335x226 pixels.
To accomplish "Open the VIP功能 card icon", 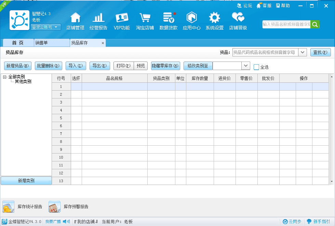I will (x=122, y=18).
